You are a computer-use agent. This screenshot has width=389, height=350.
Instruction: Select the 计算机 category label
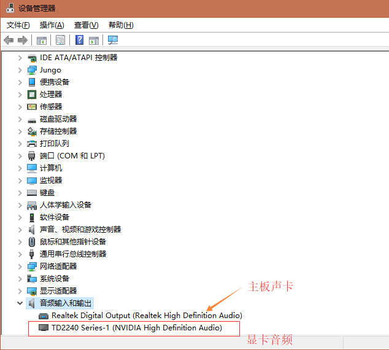click(51, 168)
